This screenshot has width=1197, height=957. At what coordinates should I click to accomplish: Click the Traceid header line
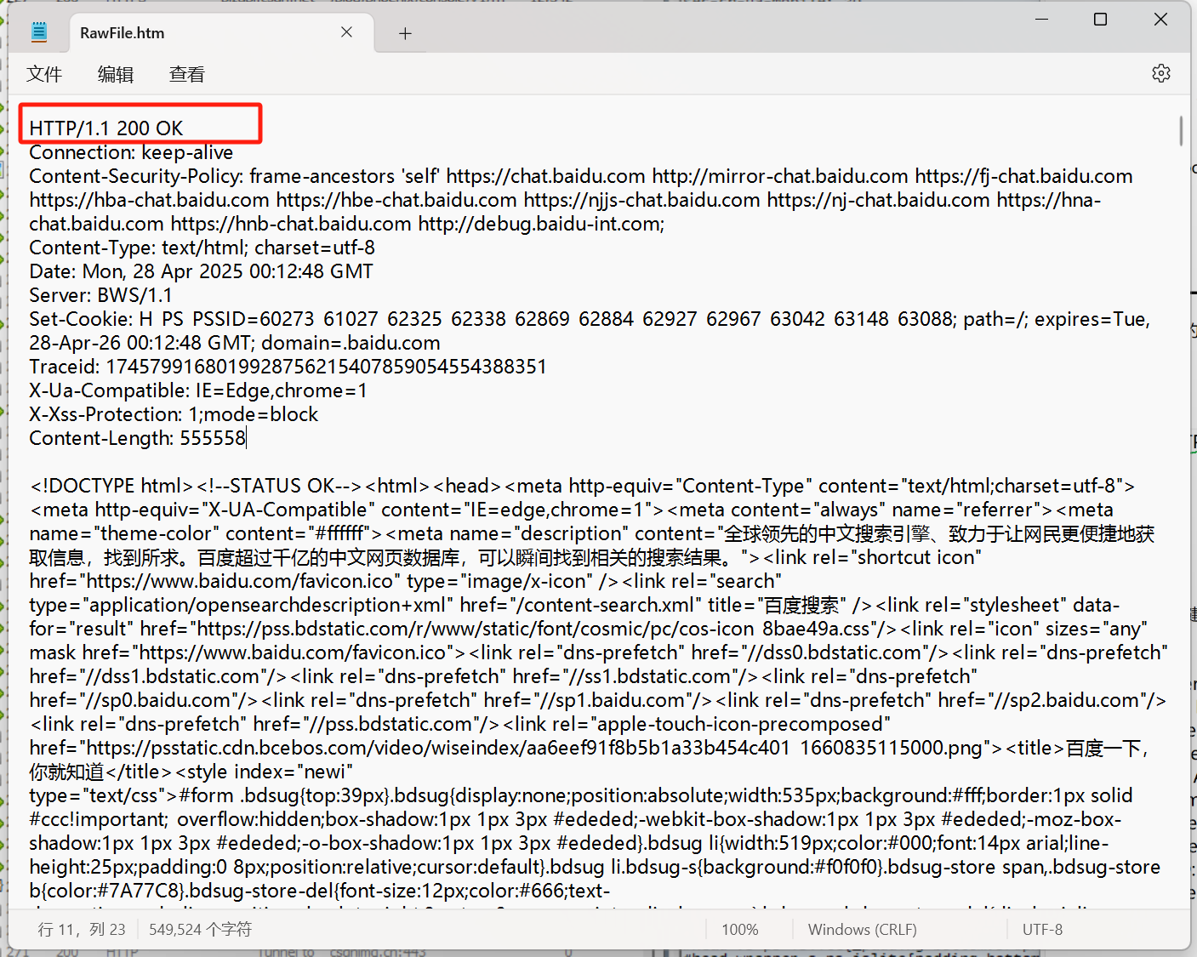[288, 367]
